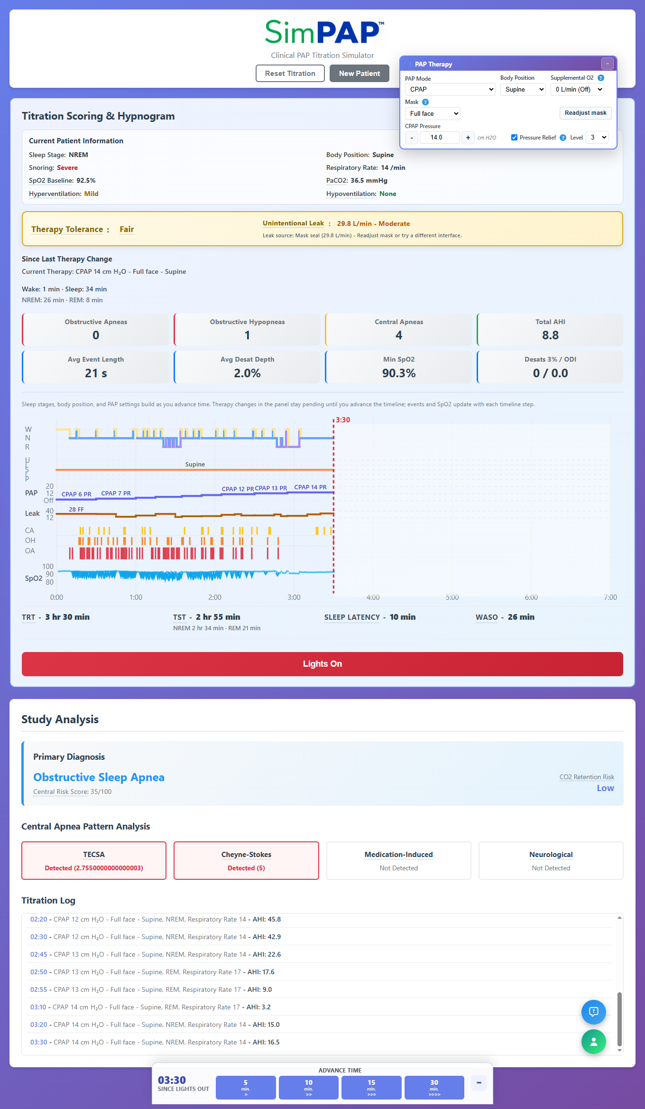The image size is (645, 1109).
Task: Advance time by 30 minutes
Action: click(x=434, y=1087)
